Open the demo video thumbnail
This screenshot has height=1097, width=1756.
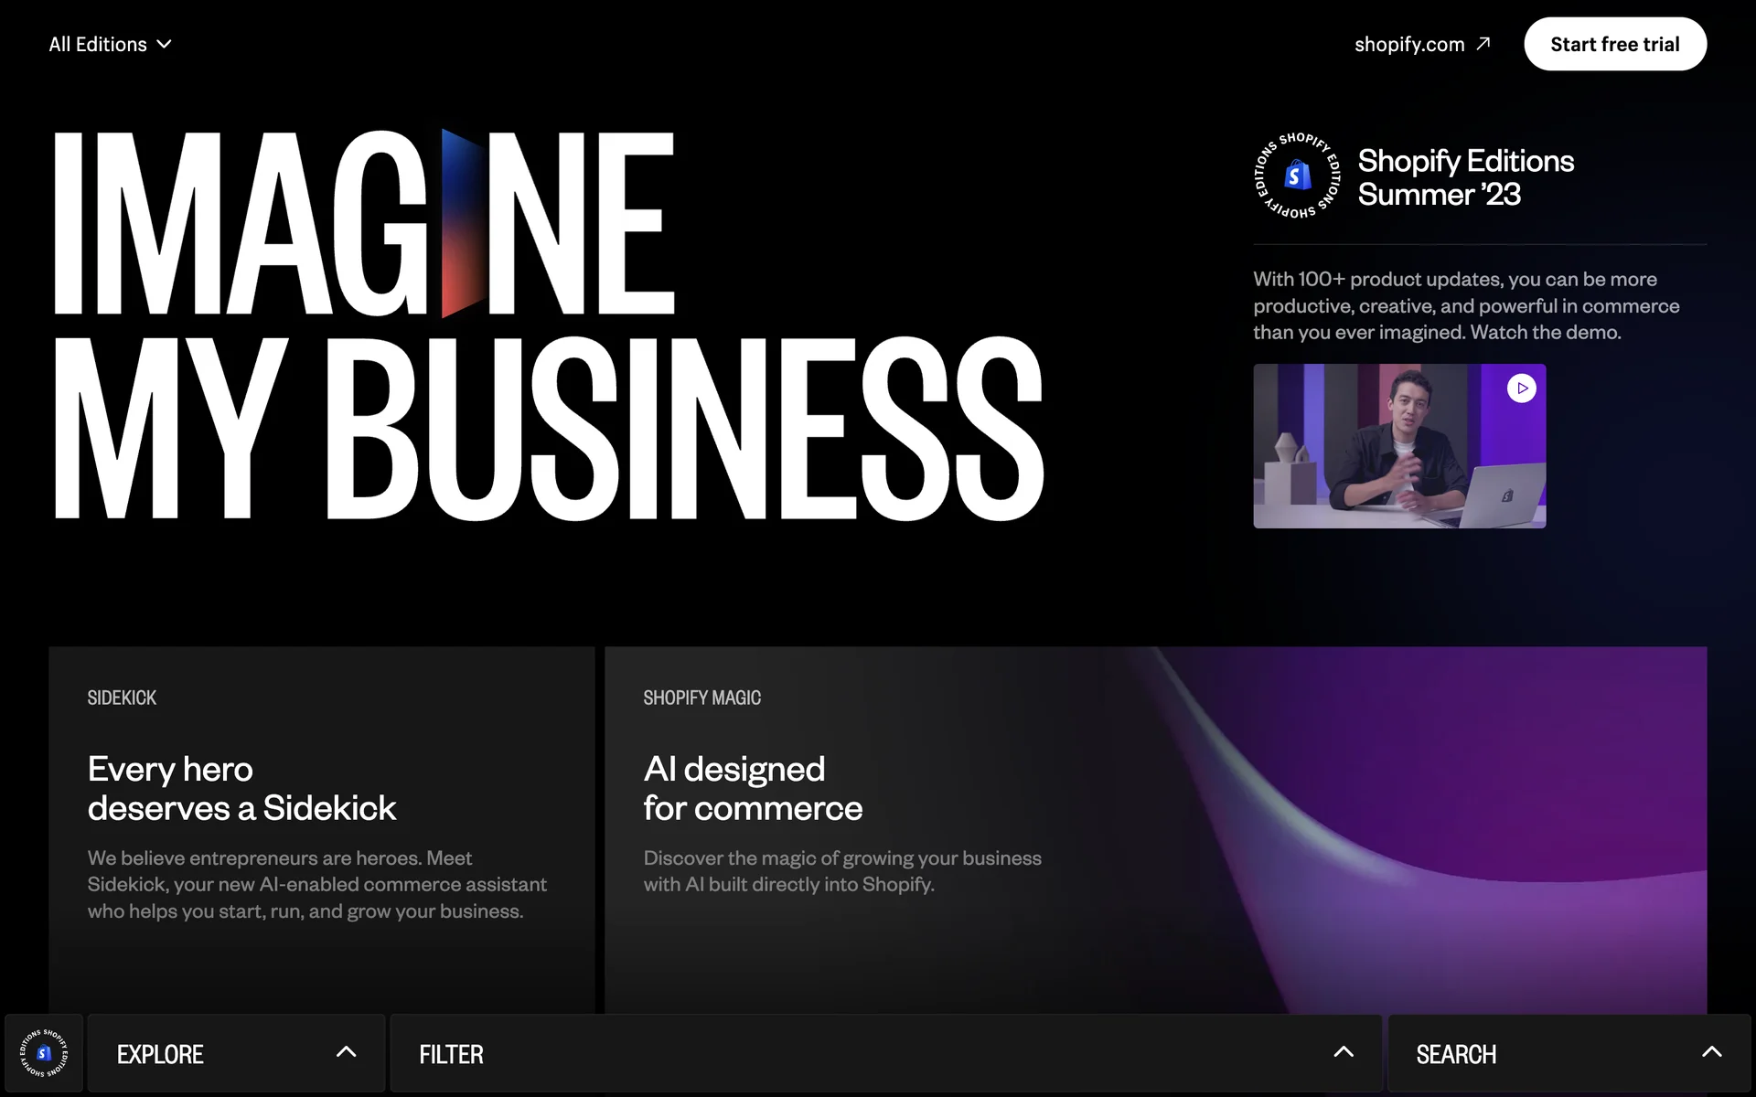pos(1398,446)
